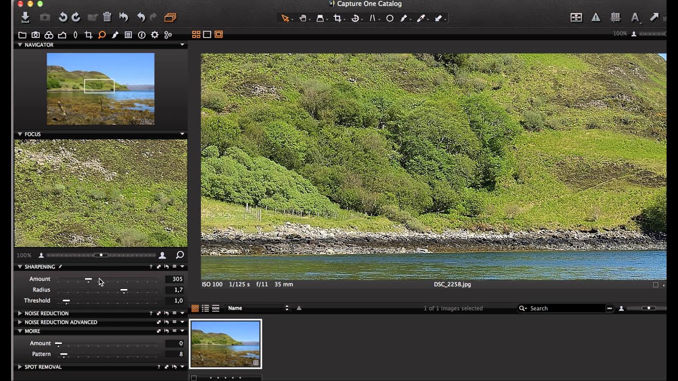Screen dimensions: 678x381
Task: Select the orange pointer cursor tool
Action: 285,18
